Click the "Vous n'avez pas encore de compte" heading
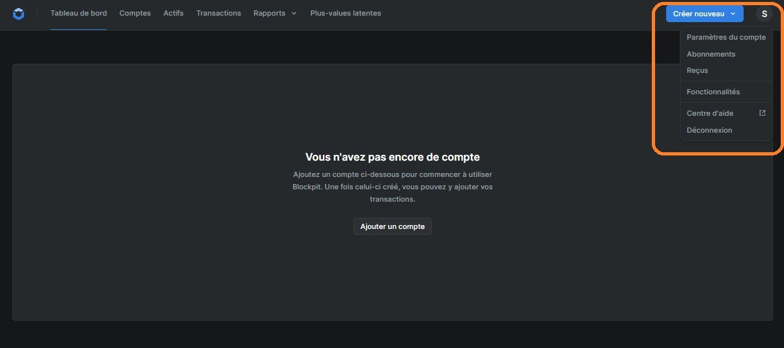 click(392, 157)
